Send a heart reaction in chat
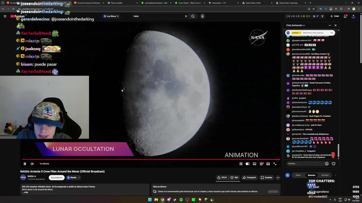 point(333,164)
